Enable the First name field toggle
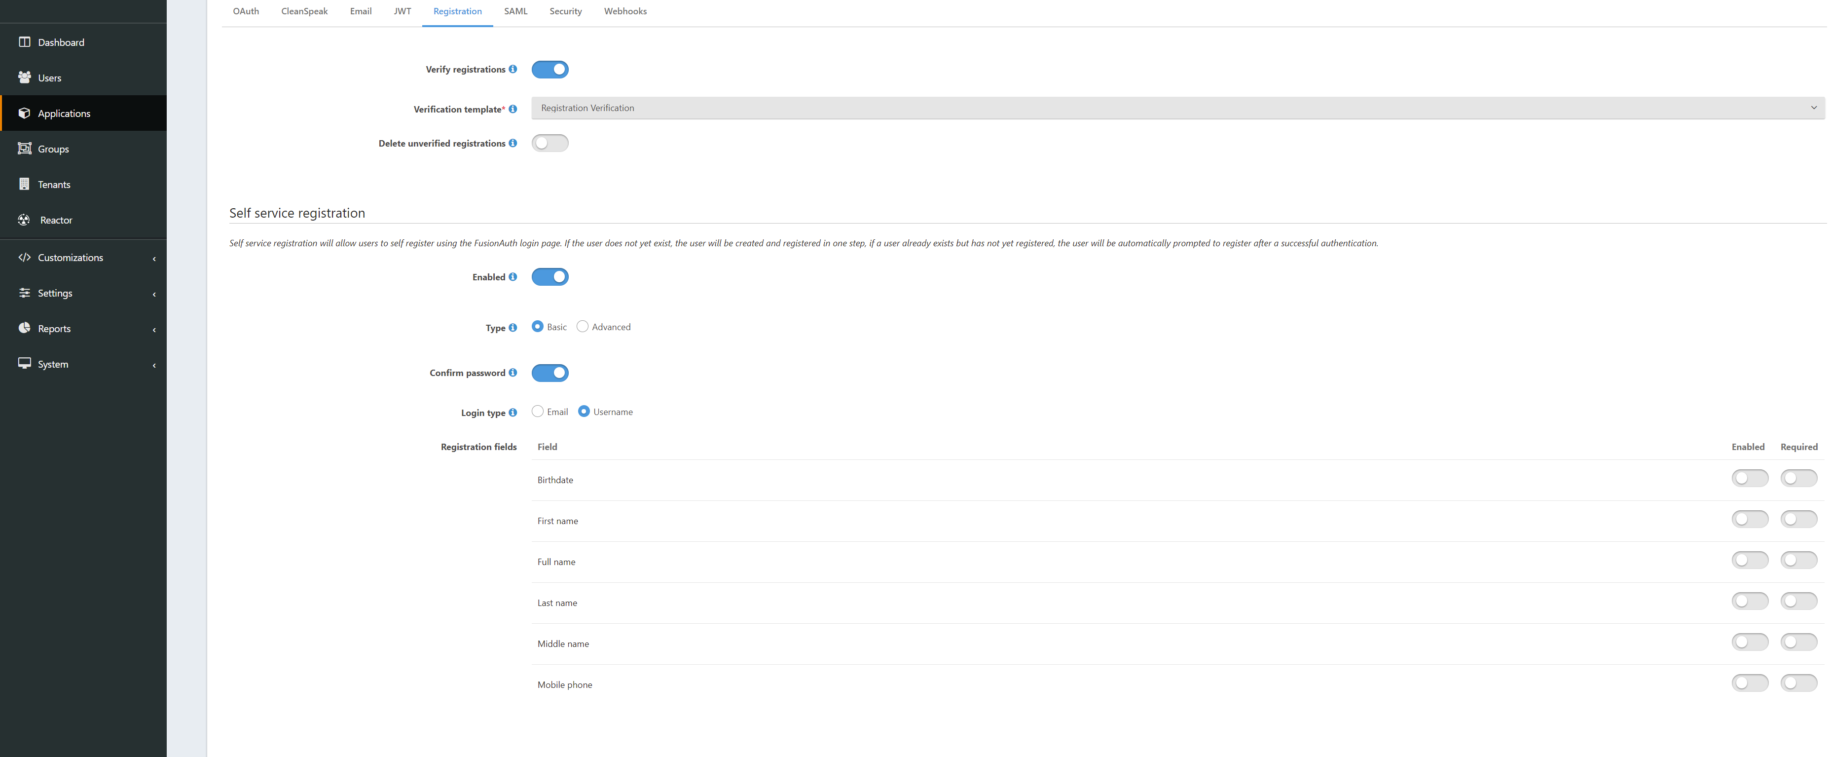Screen dimensions: 1831x757 click(1749, 519)
